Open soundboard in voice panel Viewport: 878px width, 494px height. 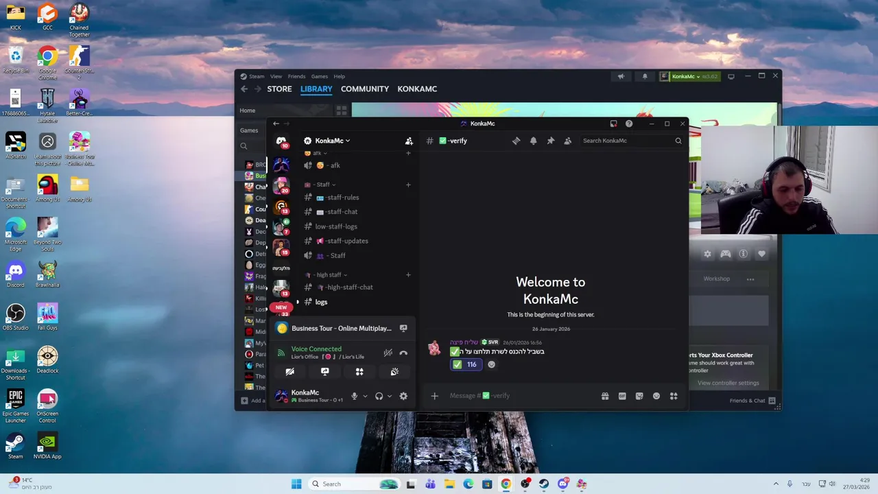click(394, 372)
